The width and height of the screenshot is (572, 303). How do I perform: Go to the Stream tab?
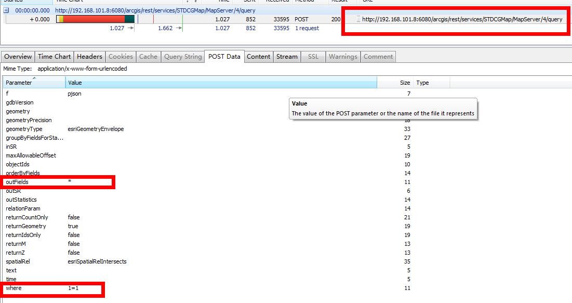pyautogui.click(x=287, y=57)
